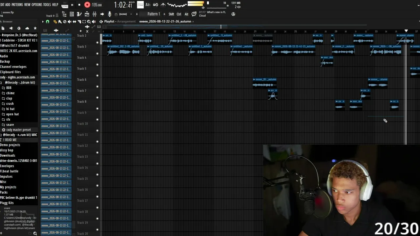Mute Track 4 using its toggle dot
The width and height of the screenshot is (420, 236).
97,65
